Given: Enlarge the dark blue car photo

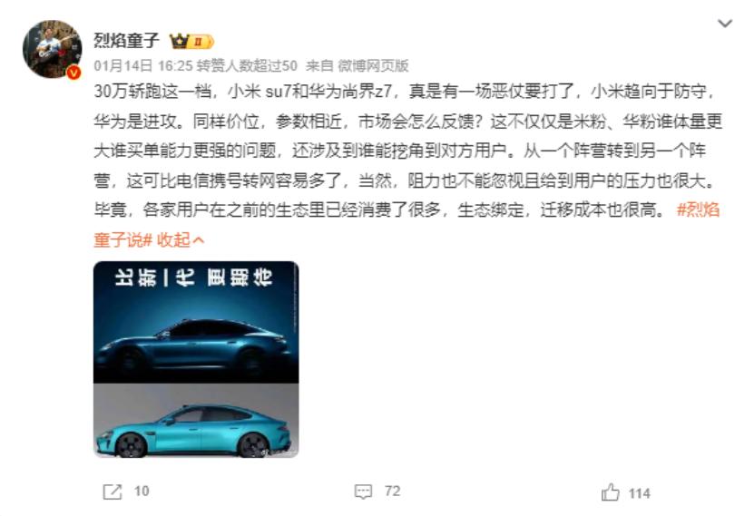Looking at the screenshot, I should [196, 322].
